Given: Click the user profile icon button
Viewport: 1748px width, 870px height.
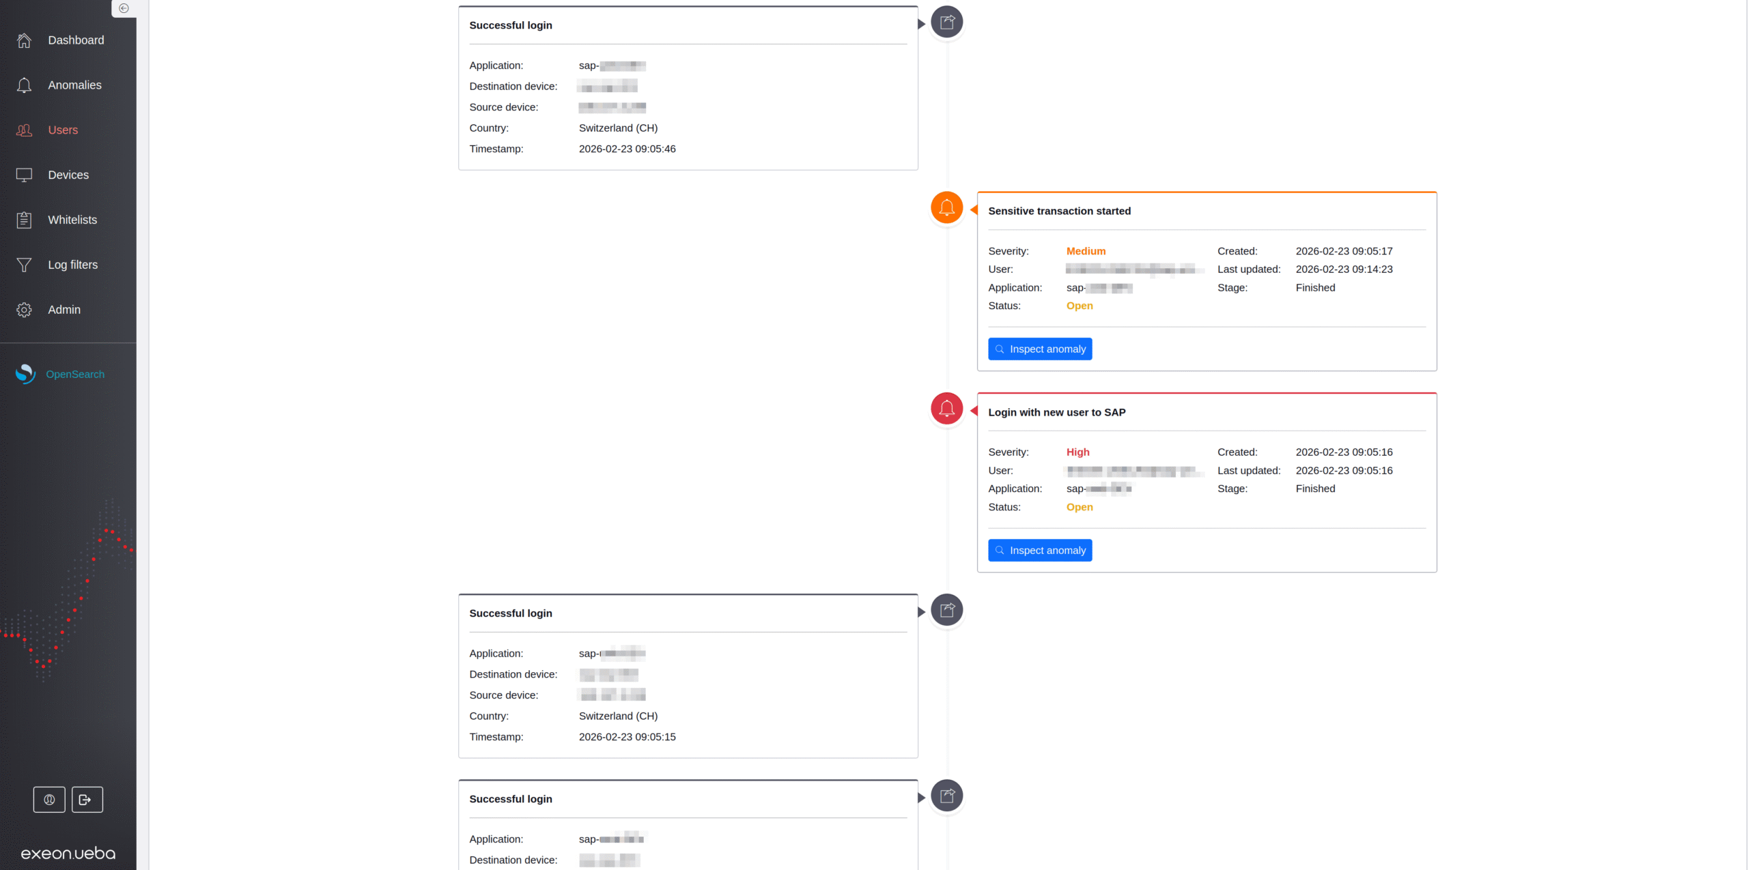Looking at the screenshot, I should (49, 800).
